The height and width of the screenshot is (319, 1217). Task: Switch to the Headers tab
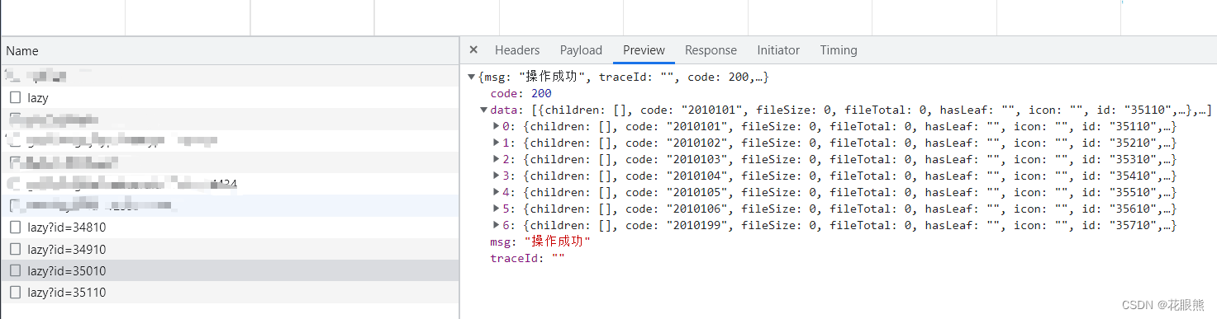517,50
